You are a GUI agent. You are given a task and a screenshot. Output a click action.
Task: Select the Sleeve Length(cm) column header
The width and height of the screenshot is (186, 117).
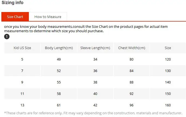pos(95,48)
